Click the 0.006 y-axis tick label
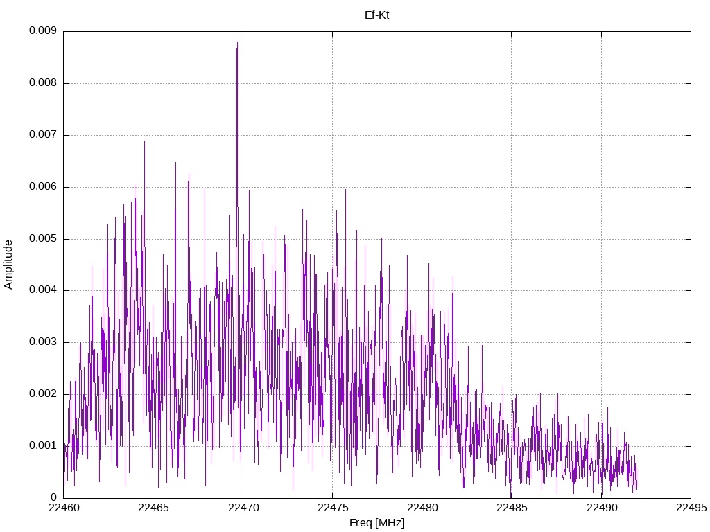710x532 pixels. click(x=43, y=187)
